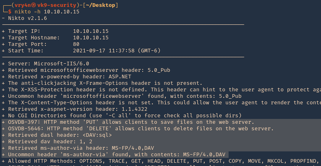Click the Start Time timestamp
Image resolution: width=321 pixels, height=166 pixels.
[x=117, y=51]
